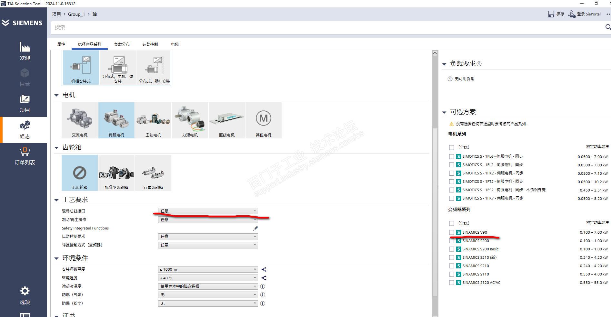
Task: Edit Safety Integrated Functions pencil icon
Action: tap(255, 228)
